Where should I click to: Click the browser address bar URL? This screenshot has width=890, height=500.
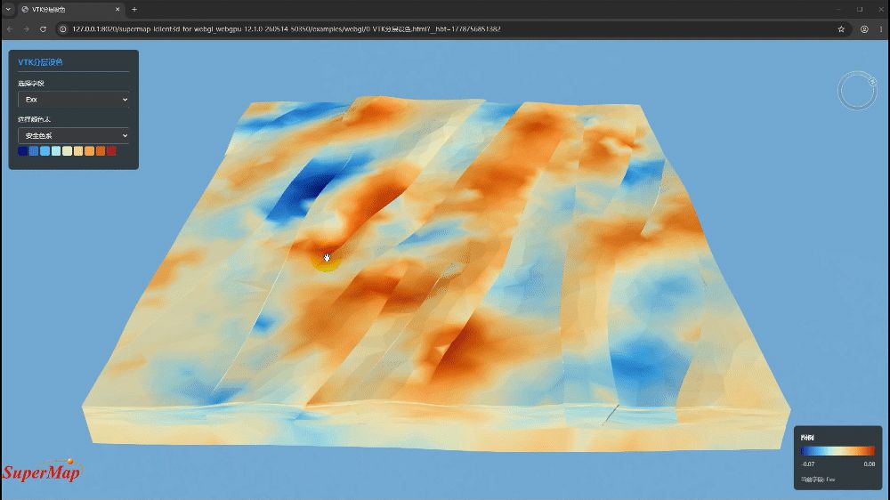(286, 29)
